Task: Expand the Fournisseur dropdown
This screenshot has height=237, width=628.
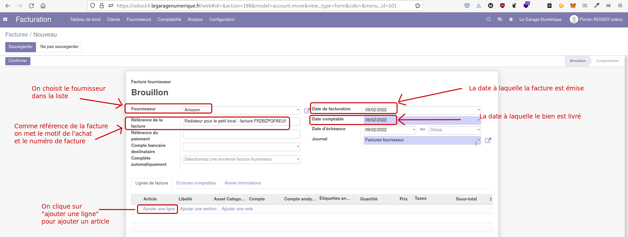Action: tap(298, 110)
